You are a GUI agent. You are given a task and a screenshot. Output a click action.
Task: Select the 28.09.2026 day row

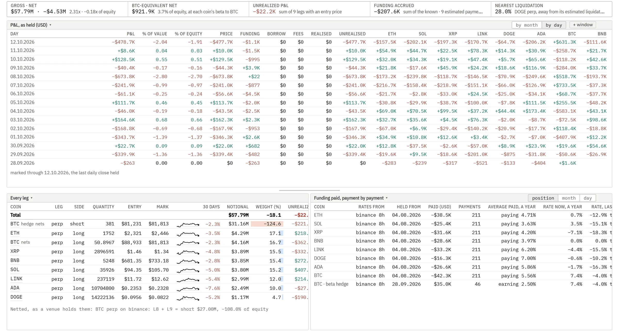click(x=308, y=163)
